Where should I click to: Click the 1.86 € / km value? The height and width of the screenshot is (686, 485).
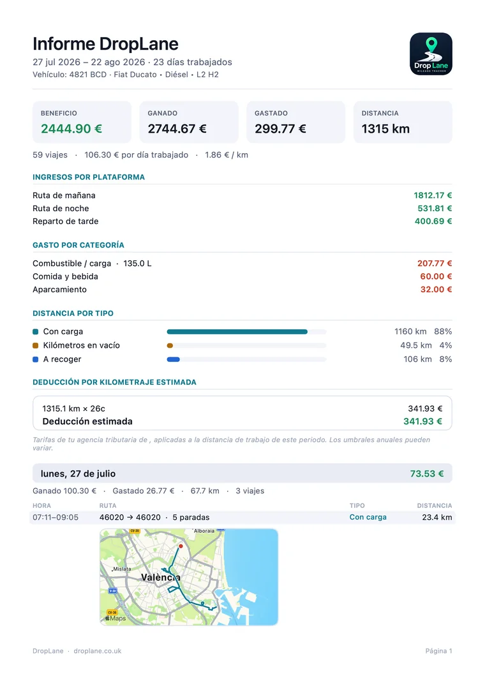pyautogui.click(x=226, y=155)
